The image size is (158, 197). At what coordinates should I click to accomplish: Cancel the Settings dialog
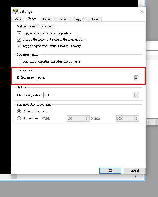(x=135, y=171)
